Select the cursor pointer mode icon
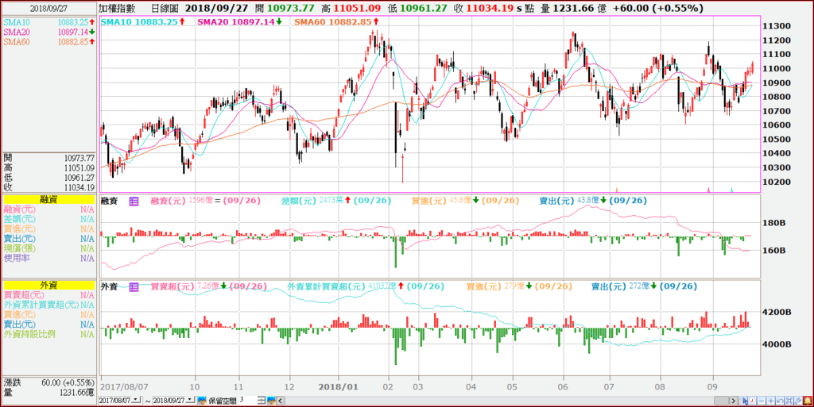 pyautogui.click(x=743, y=401)
